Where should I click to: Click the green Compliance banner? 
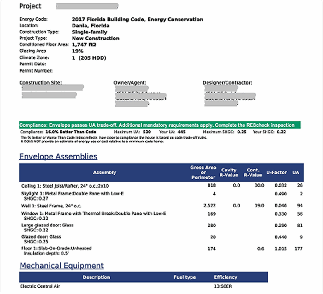(x=160, y=125)
